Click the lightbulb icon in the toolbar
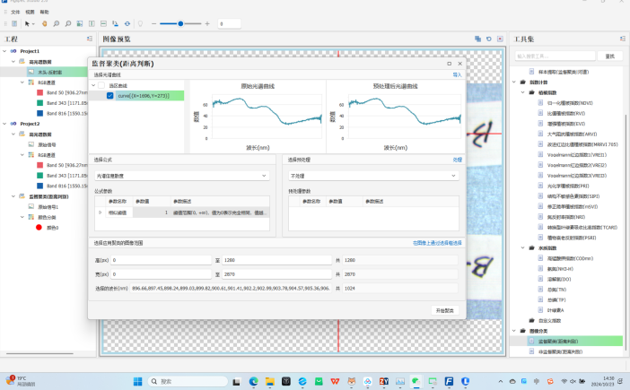Viewport: 630px width, 390px height. pyautogui.click(x=139, y=23)
